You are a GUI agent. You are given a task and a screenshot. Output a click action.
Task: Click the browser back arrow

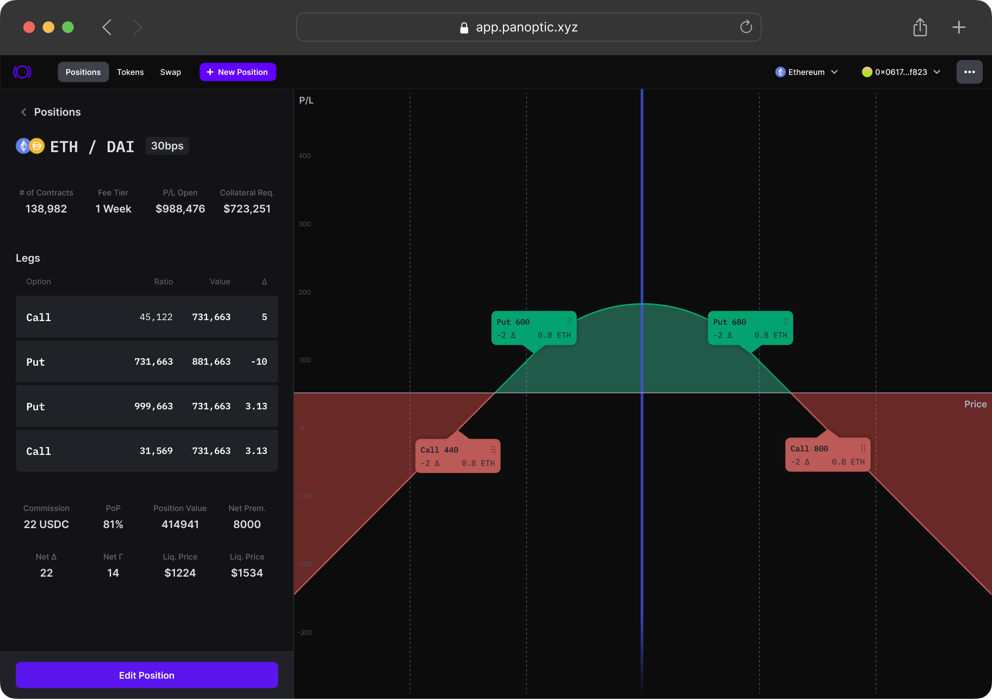[107, 28]
